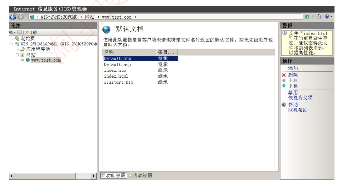Viewport: 343px width, 189px height.
Task: Select the Default.asp row
Action: 140,65
